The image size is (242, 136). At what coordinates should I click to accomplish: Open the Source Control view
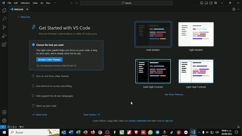pos(4,27)
